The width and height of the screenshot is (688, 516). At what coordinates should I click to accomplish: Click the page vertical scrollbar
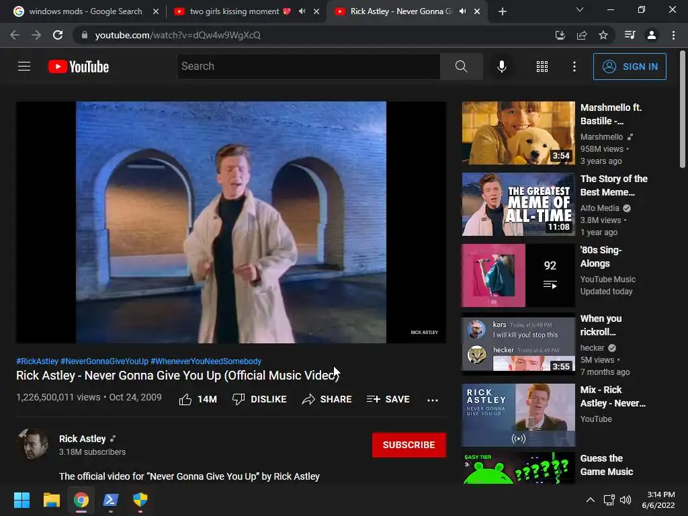(x=683, y=110)
